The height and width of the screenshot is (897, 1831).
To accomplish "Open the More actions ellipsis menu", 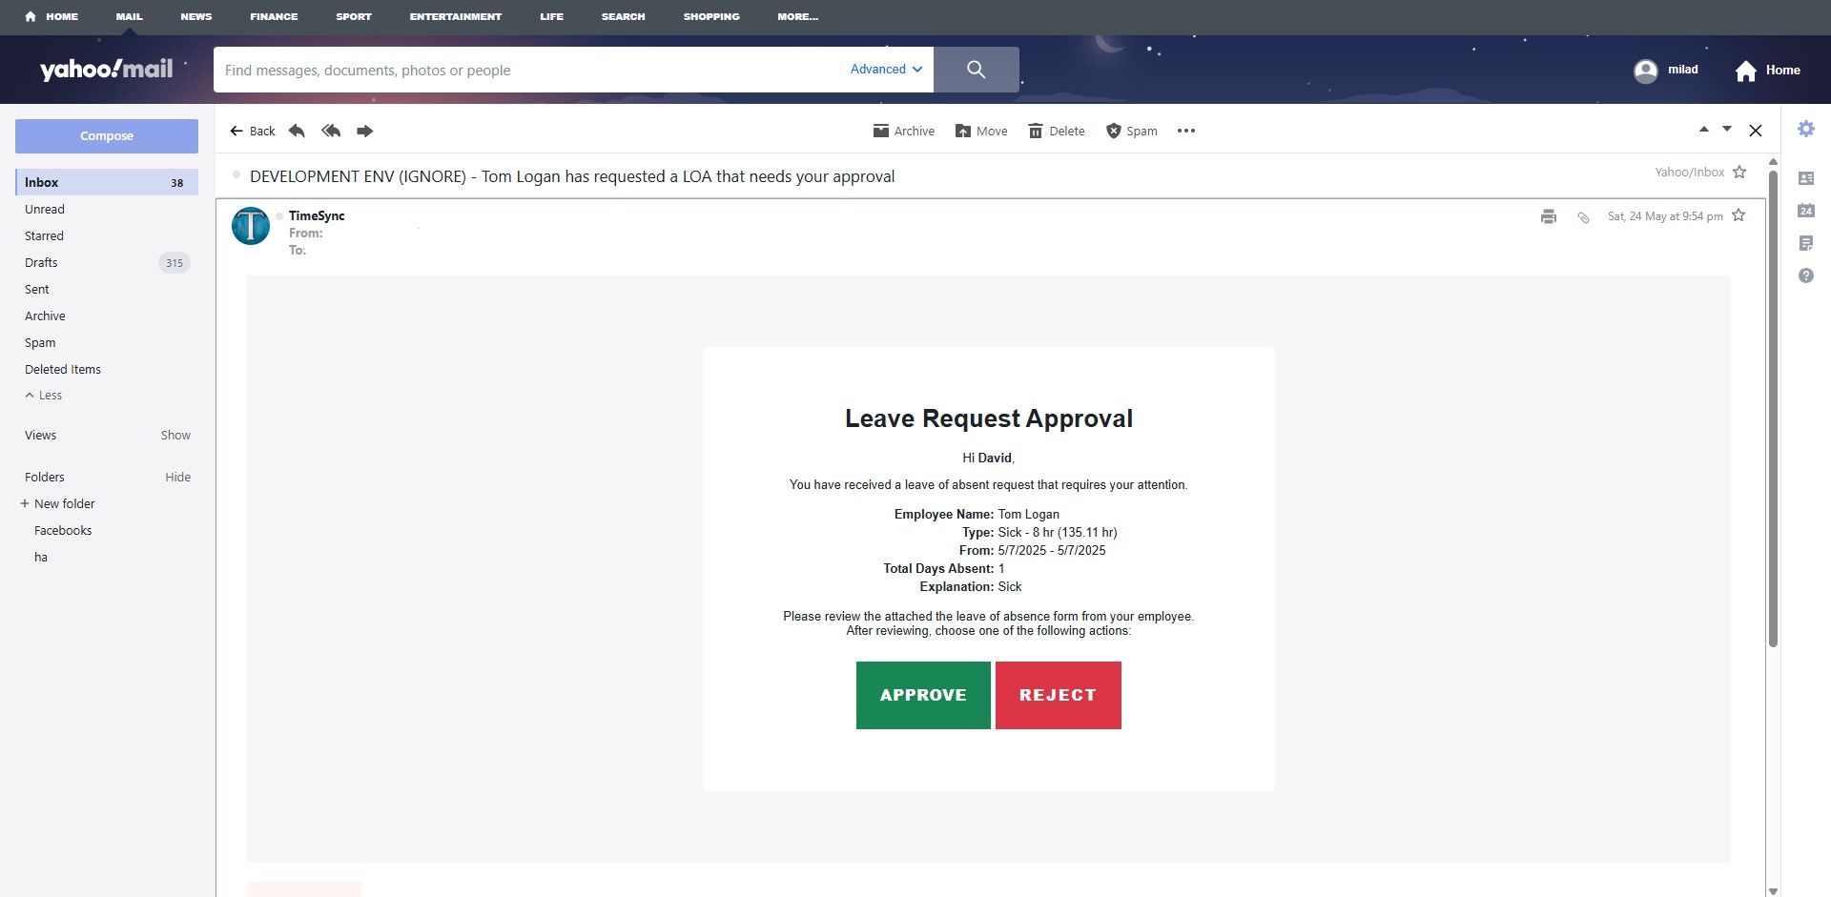I will 1186,131.
